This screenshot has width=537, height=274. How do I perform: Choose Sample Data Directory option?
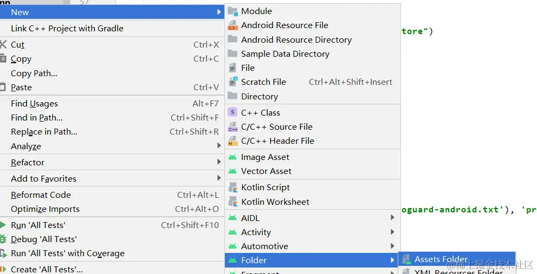(285, 54)
